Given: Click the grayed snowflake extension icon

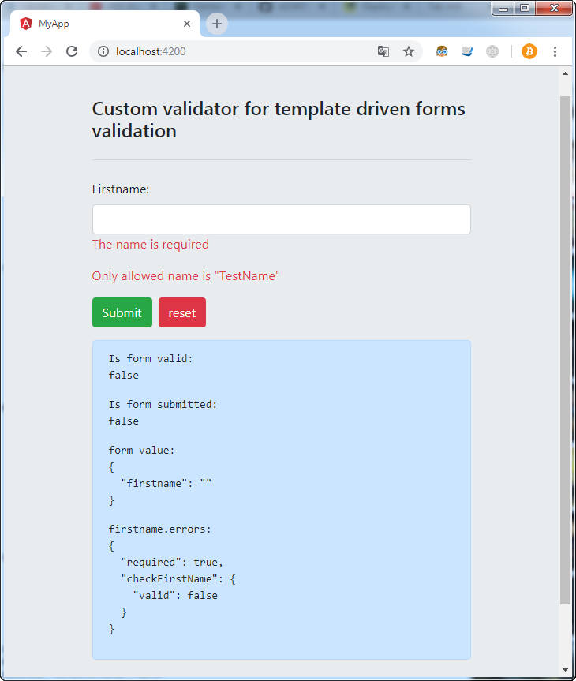Looking at the screenshot, I should click(x=492, y=51).
